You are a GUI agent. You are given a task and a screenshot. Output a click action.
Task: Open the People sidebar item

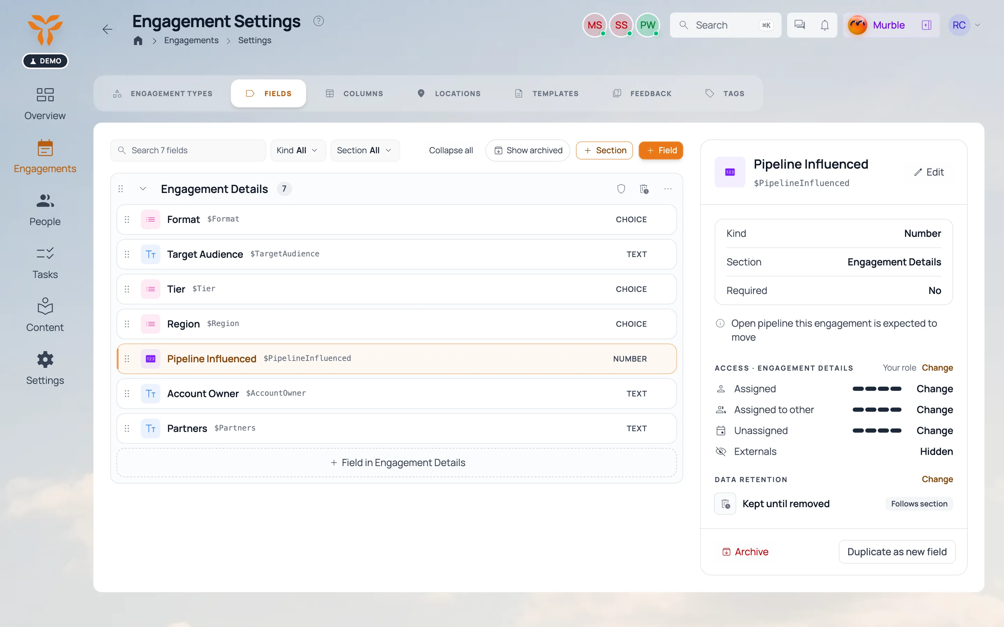[45, 210]
